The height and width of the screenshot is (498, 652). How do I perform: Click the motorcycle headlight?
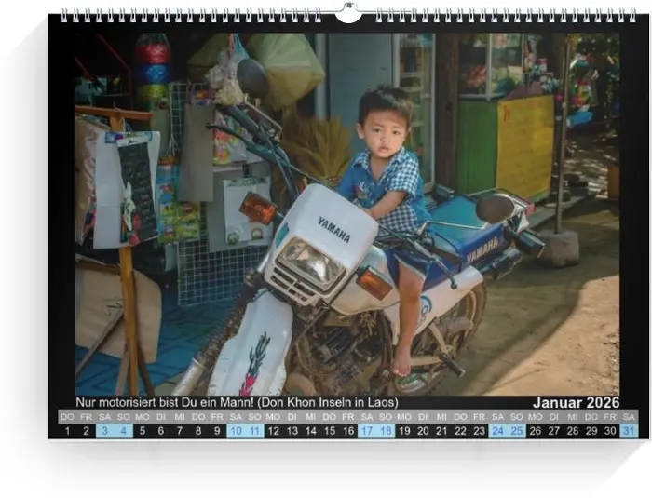(311, 262)
